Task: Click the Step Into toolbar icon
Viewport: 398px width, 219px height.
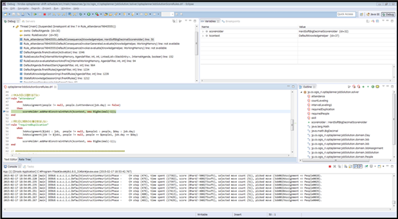Action: tap(54, 14)
